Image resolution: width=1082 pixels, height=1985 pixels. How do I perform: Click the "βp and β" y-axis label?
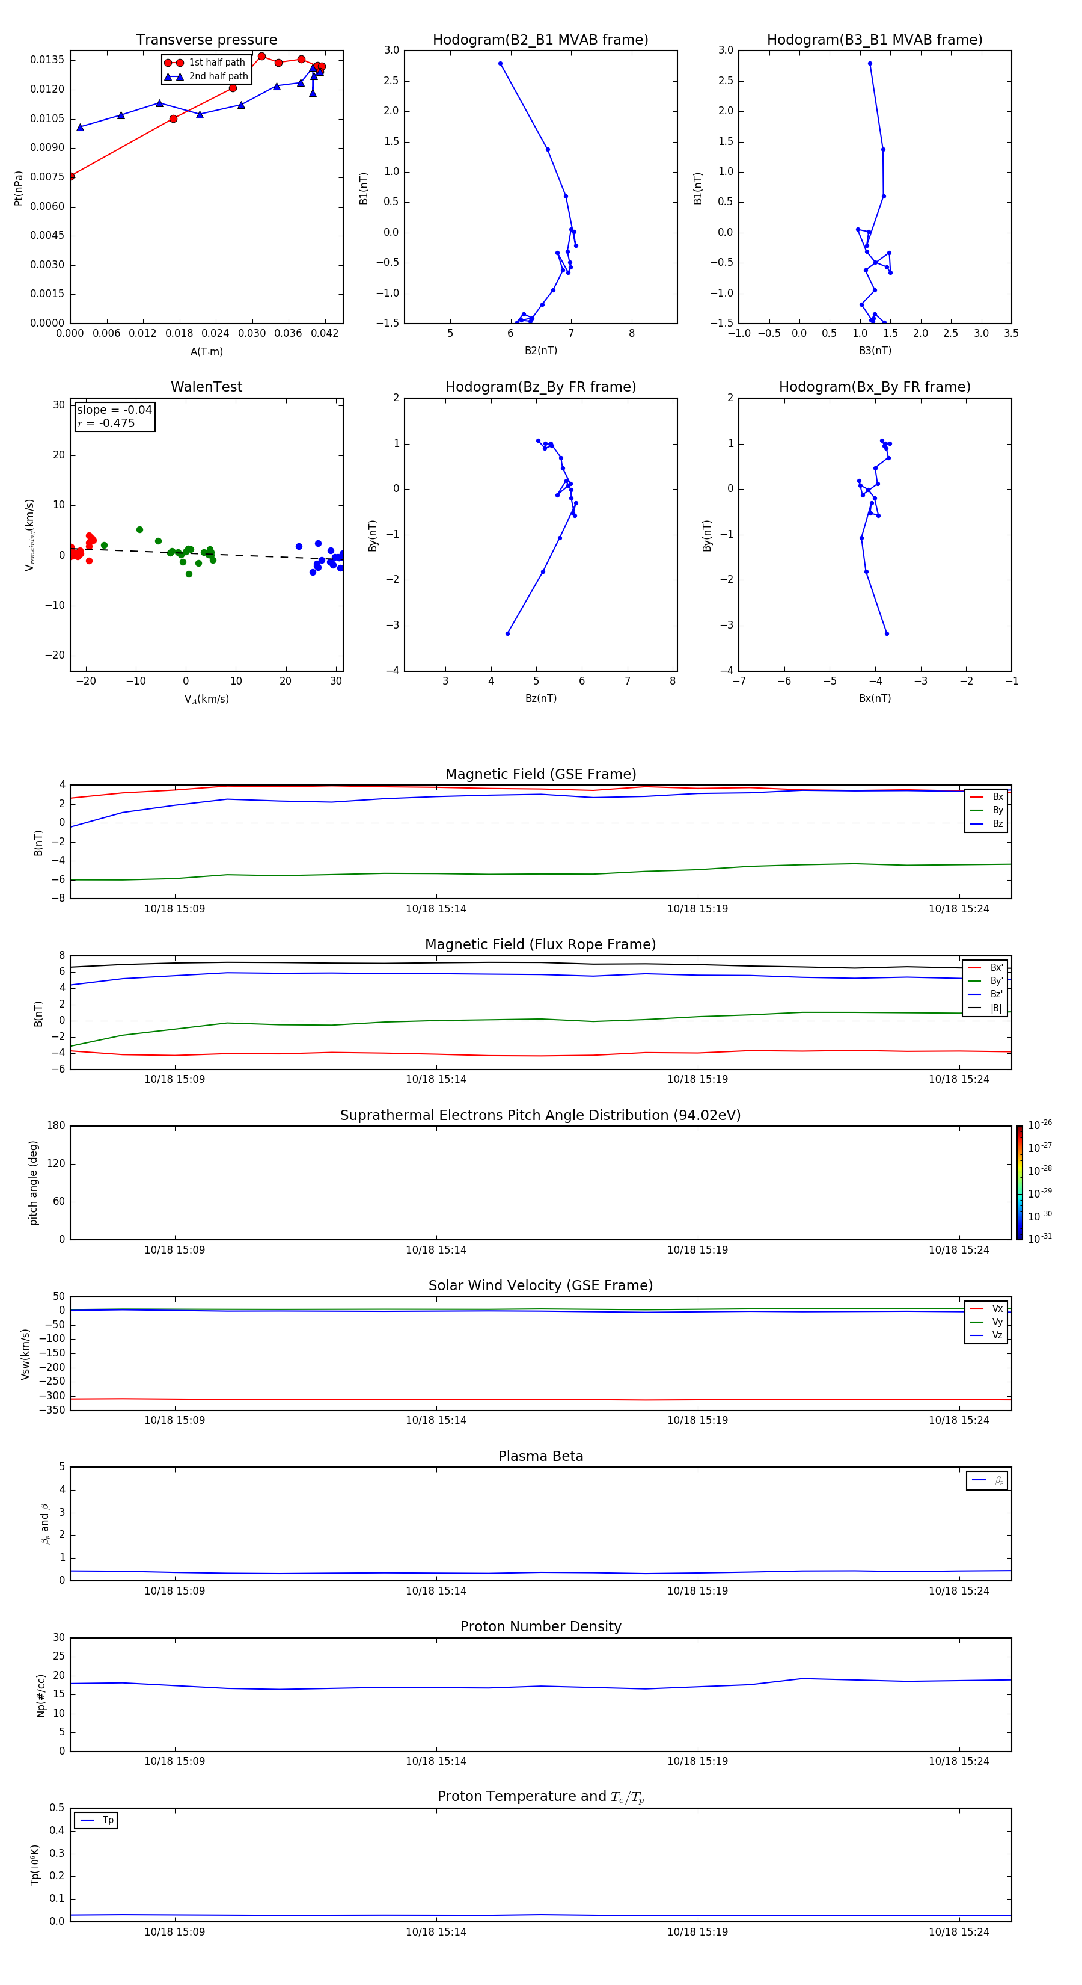pos(46,1524)
